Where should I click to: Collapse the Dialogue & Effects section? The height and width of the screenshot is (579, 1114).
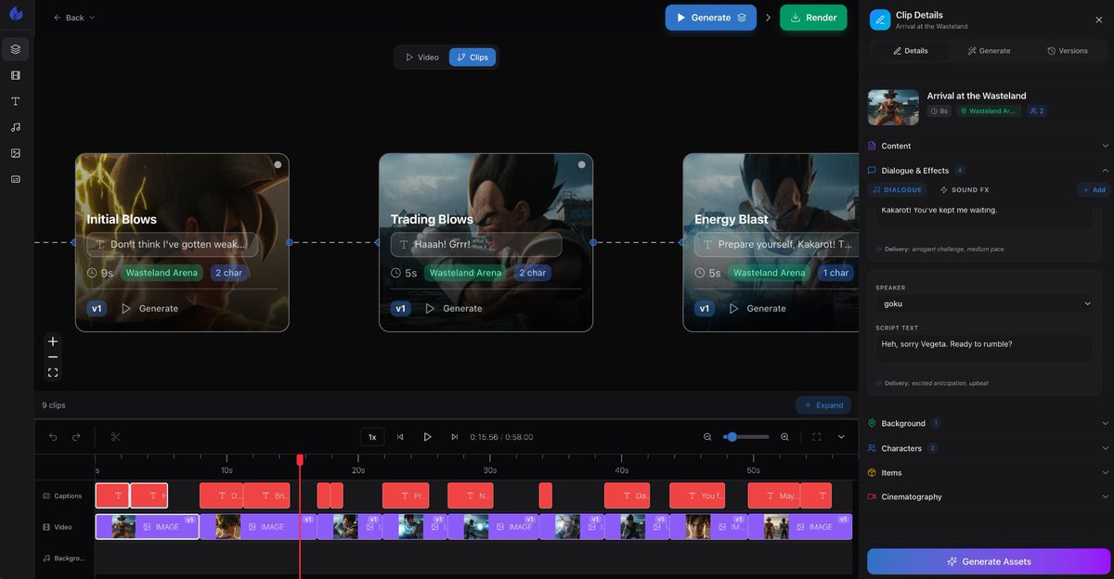pyautogui.click(x=987, y=171)
